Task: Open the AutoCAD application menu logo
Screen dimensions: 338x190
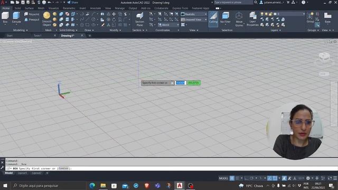Action: [3, 2]
